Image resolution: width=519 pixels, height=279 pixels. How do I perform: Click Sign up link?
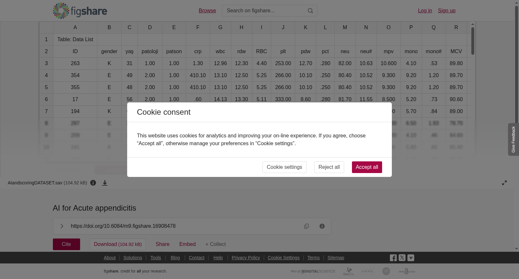coord(447,11)
